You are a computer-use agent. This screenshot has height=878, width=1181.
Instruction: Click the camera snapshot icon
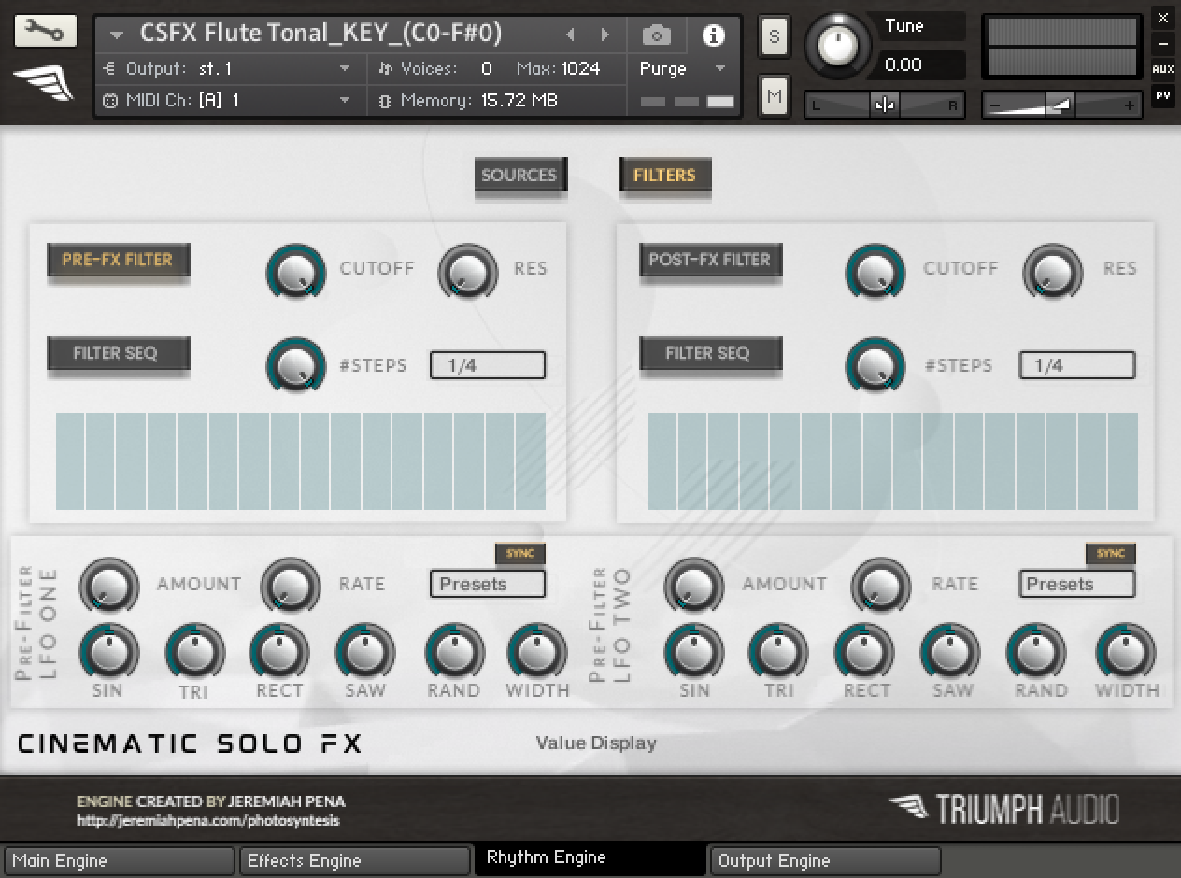[x=656, y=35]
